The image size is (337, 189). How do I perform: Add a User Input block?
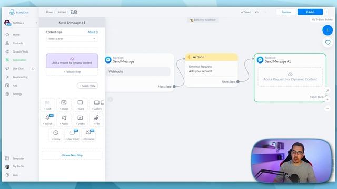coord(72,135)
